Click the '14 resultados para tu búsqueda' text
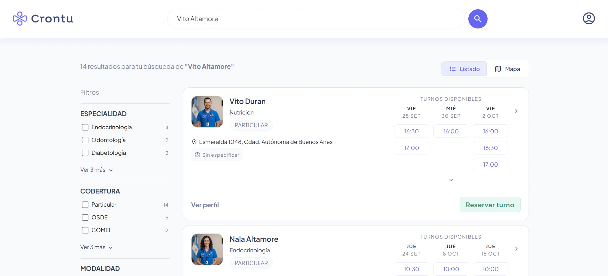Screen dimensions: 608x276 [157, 67]
